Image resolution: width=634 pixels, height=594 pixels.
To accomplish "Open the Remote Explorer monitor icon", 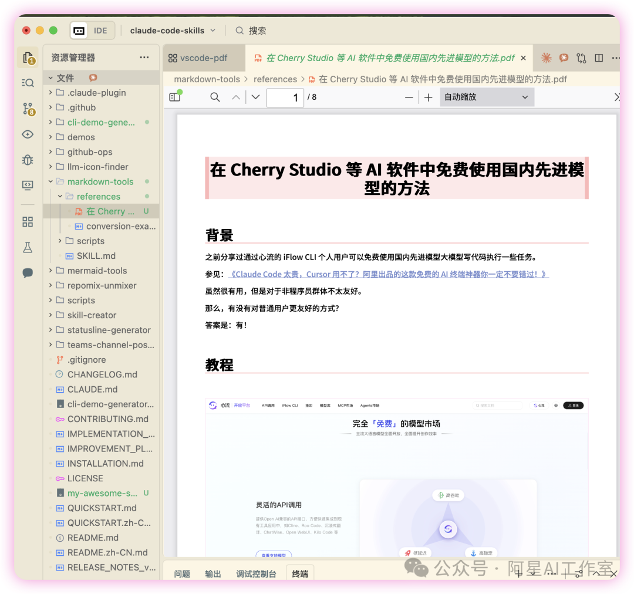I will [28, 185].
